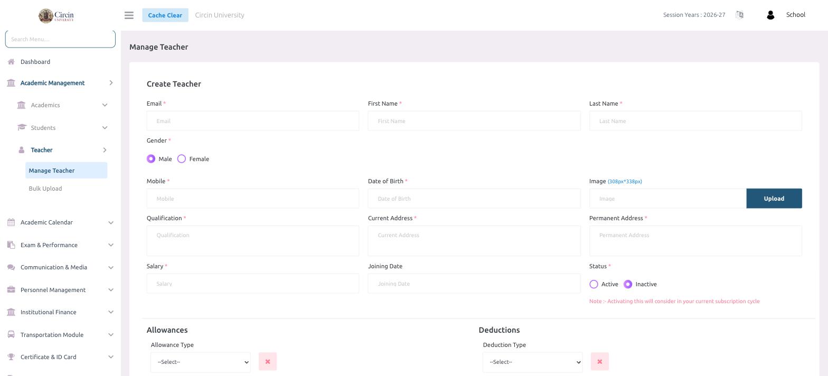
Task: Remove the deduction row with red X
Action: coord(600,362)
